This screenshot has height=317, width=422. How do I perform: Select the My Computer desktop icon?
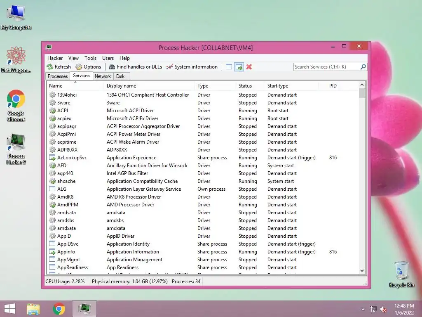16,17
